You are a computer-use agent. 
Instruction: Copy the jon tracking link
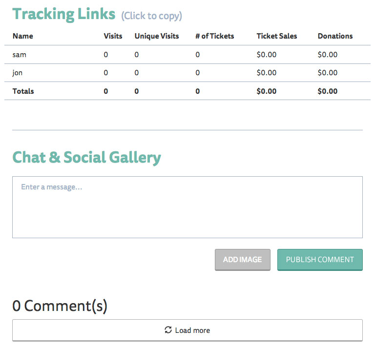coord(18,73)
